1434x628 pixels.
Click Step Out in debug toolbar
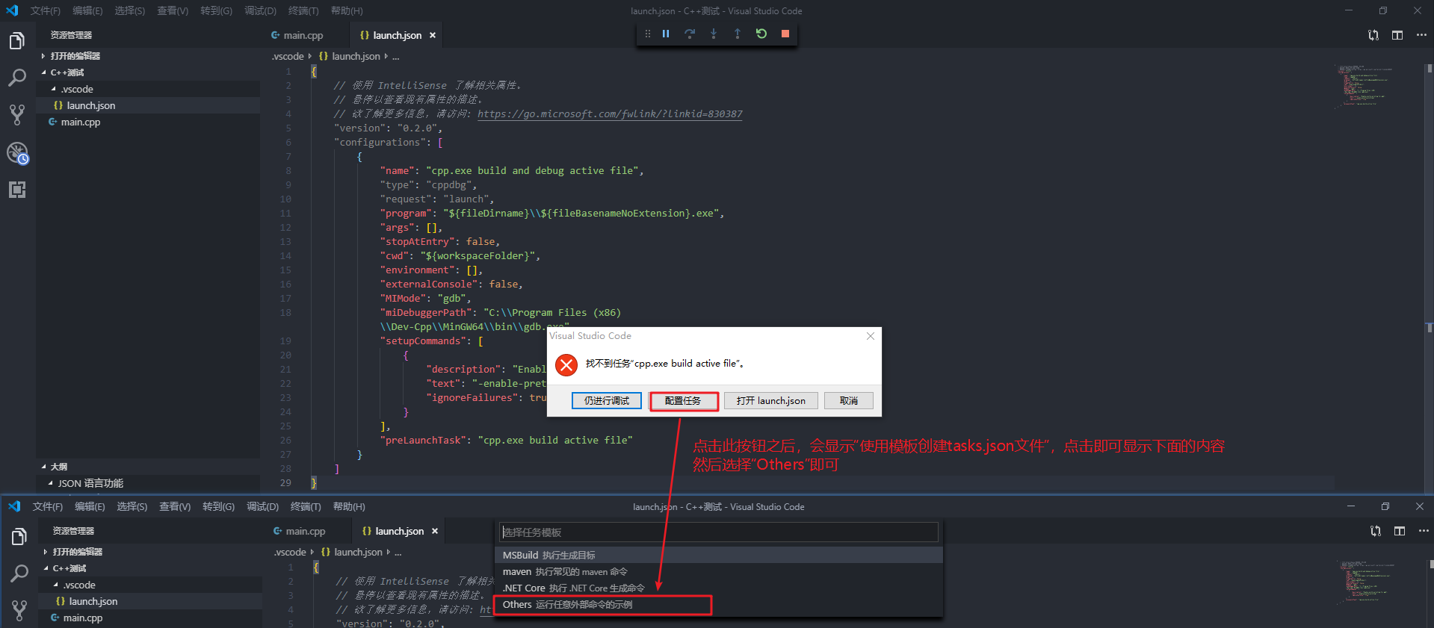click(738, 34)
